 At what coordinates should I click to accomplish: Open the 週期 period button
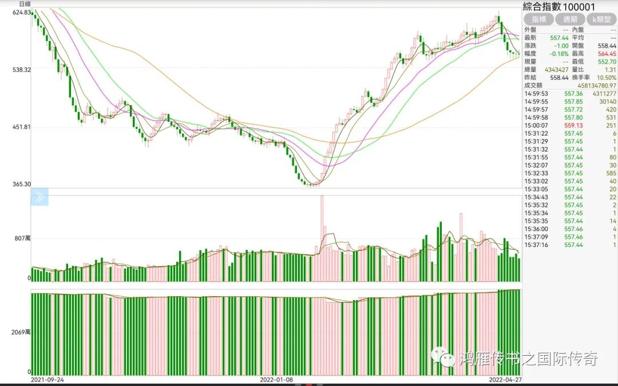(x=570, y=19)
